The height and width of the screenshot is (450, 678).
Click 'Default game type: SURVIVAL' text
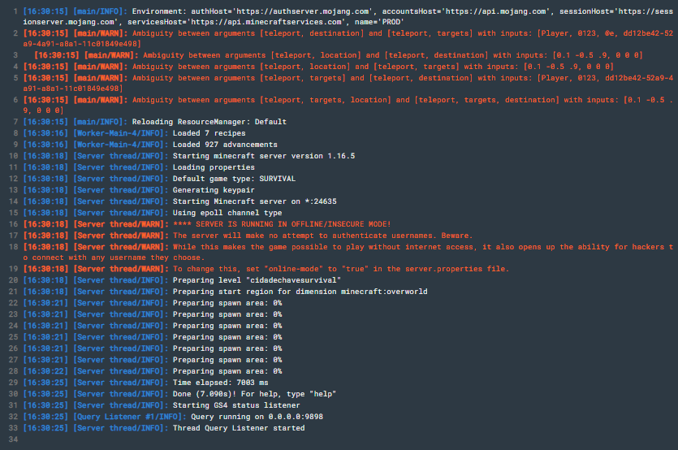[235, 179]
